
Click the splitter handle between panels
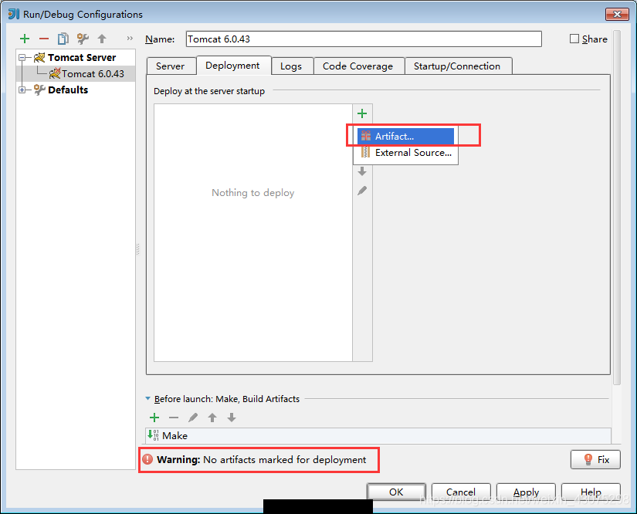(x=137, y=249)
